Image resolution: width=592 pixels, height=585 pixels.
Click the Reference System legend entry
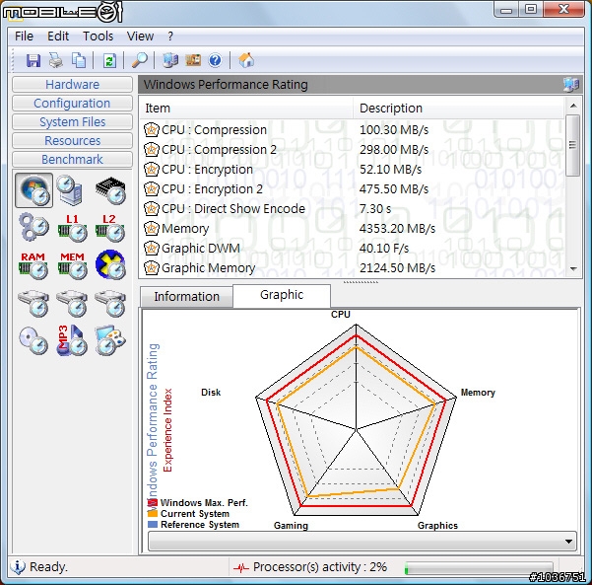point(193,525)
